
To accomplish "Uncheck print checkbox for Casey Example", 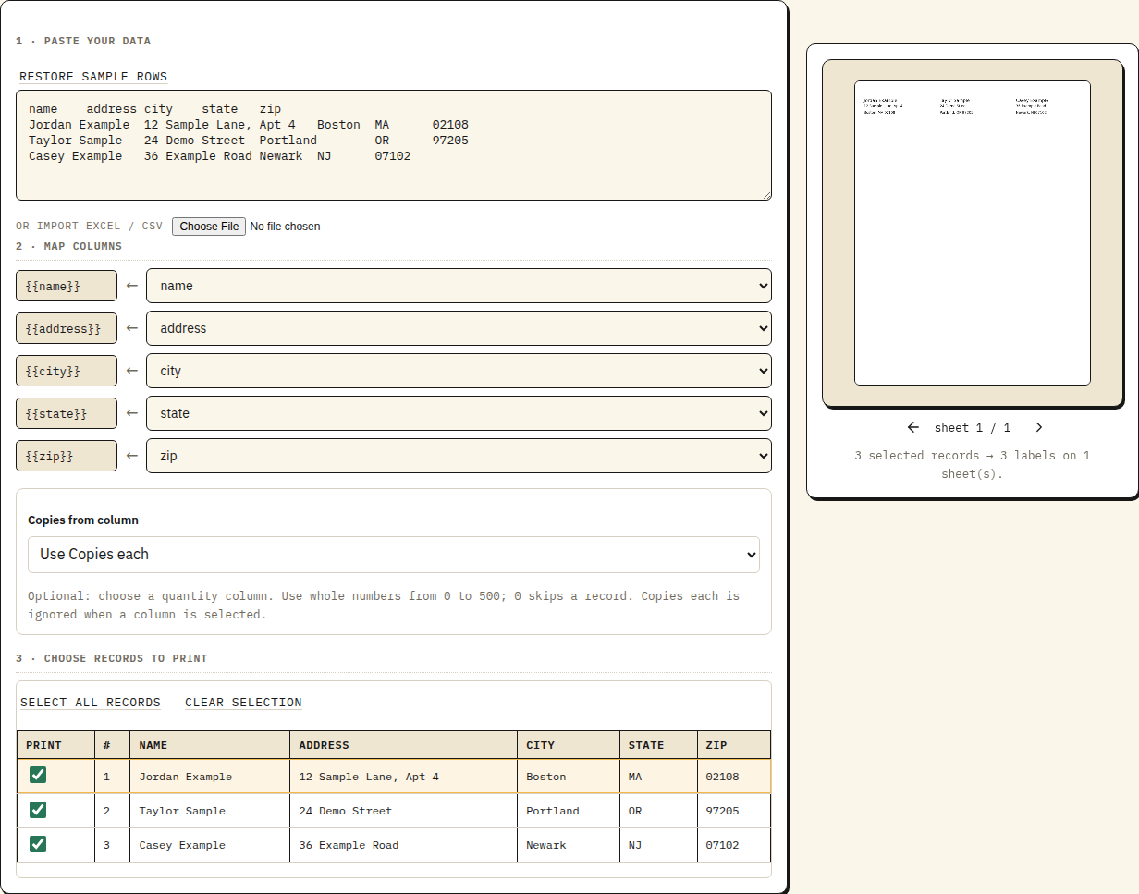I will click(x=38, y=843).
